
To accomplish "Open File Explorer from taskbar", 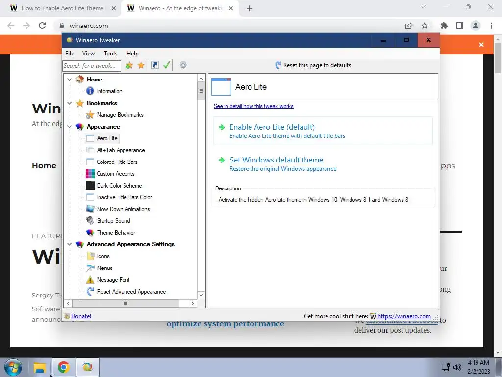I will tap(40, 367).
